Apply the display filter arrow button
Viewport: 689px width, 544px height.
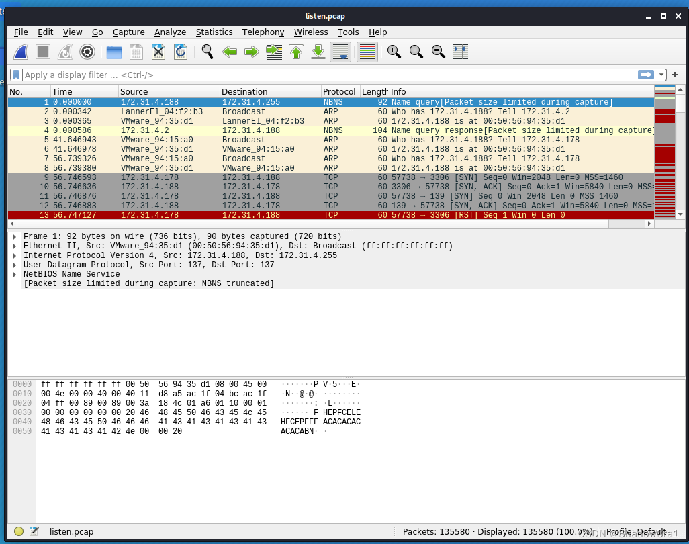click(646, 75)
